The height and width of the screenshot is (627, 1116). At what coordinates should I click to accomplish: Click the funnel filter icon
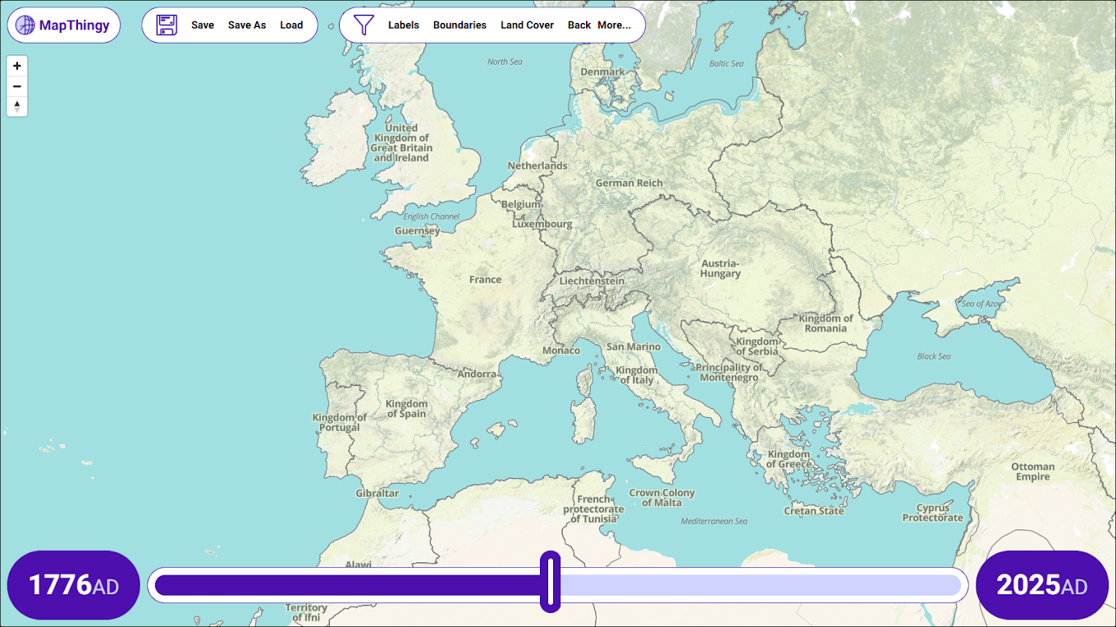tap(364, 25)
